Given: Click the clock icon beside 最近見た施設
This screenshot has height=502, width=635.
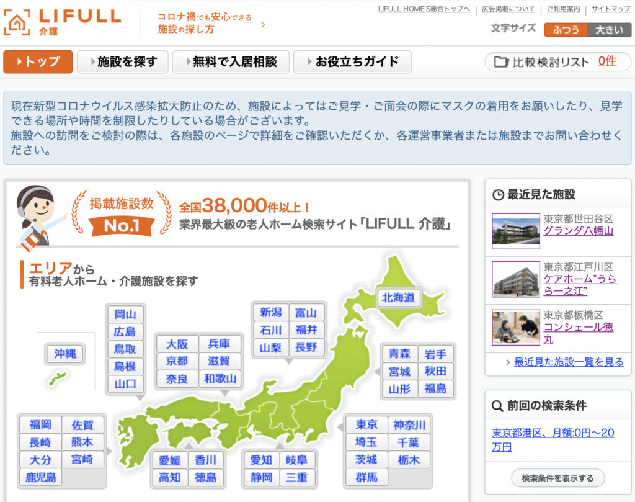Looking at the screenshot, I should (498, 195).
